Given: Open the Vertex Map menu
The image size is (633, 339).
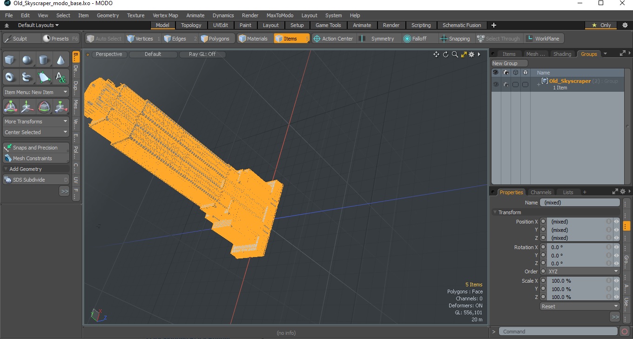Looking at the screenshot, I should 165,15.
